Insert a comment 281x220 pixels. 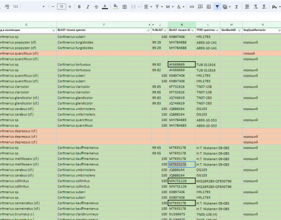tap(200, 7)
